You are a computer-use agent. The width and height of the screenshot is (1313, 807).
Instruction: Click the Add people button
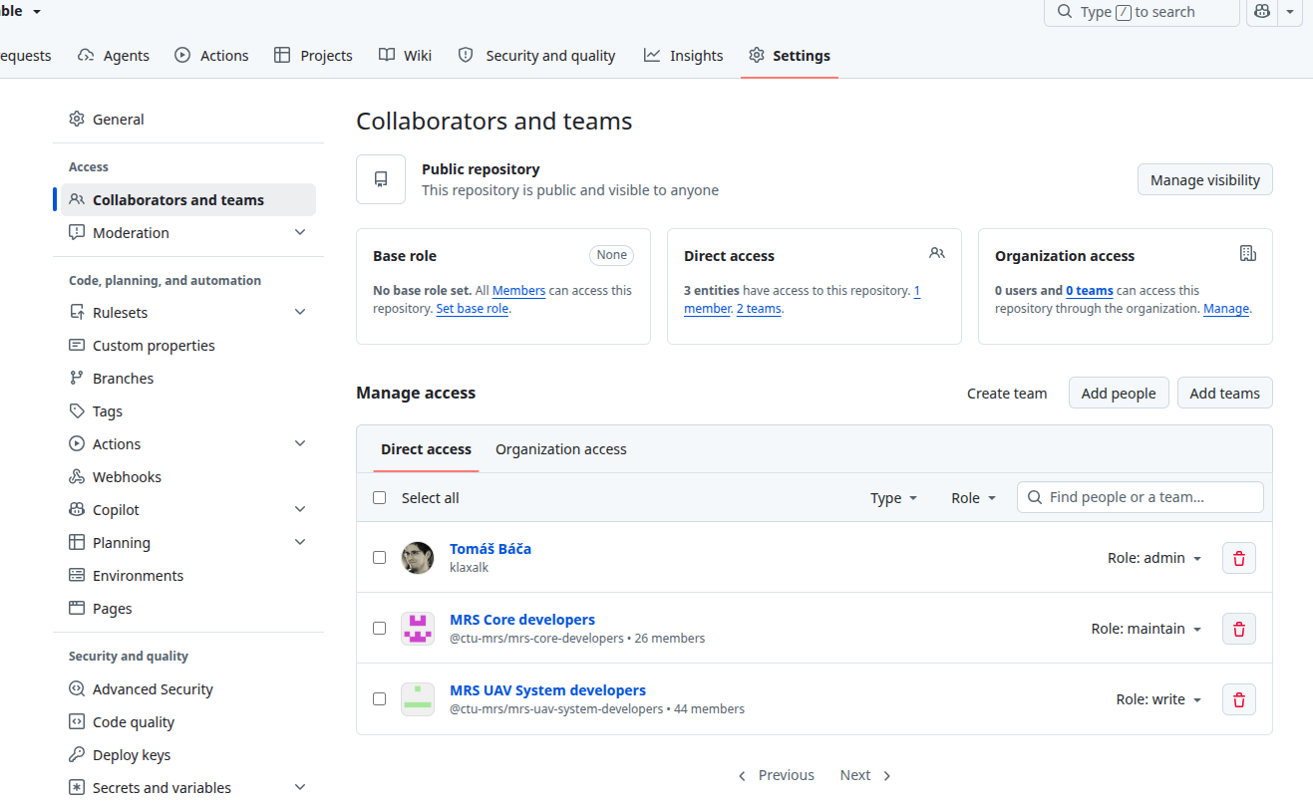point(1119,394)
